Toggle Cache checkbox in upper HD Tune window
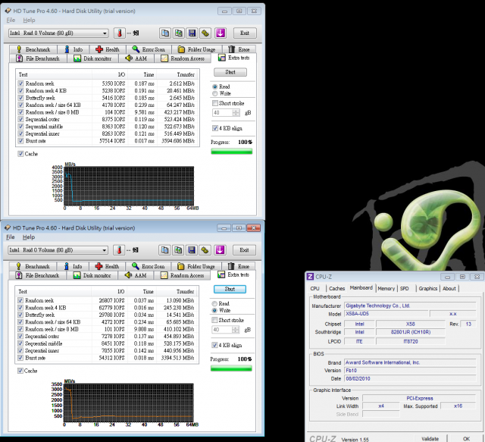 pyautogui.click(x=20, y=154)
